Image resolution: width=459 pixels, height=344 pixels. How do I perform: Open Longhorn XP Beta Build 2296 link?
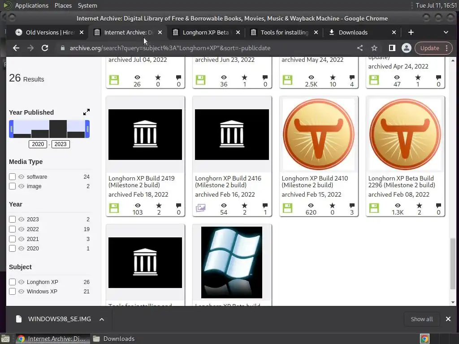pyautogui.click(x=402, y=182)
